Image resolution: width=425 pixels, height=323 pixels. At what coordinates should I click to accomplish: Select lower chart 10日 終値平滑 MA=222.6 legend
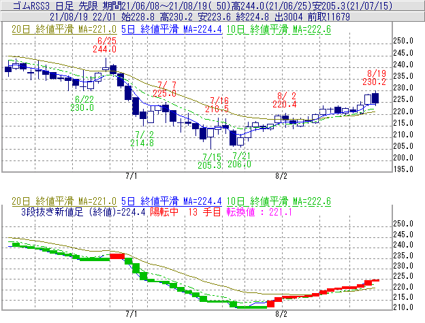point(279,201)
